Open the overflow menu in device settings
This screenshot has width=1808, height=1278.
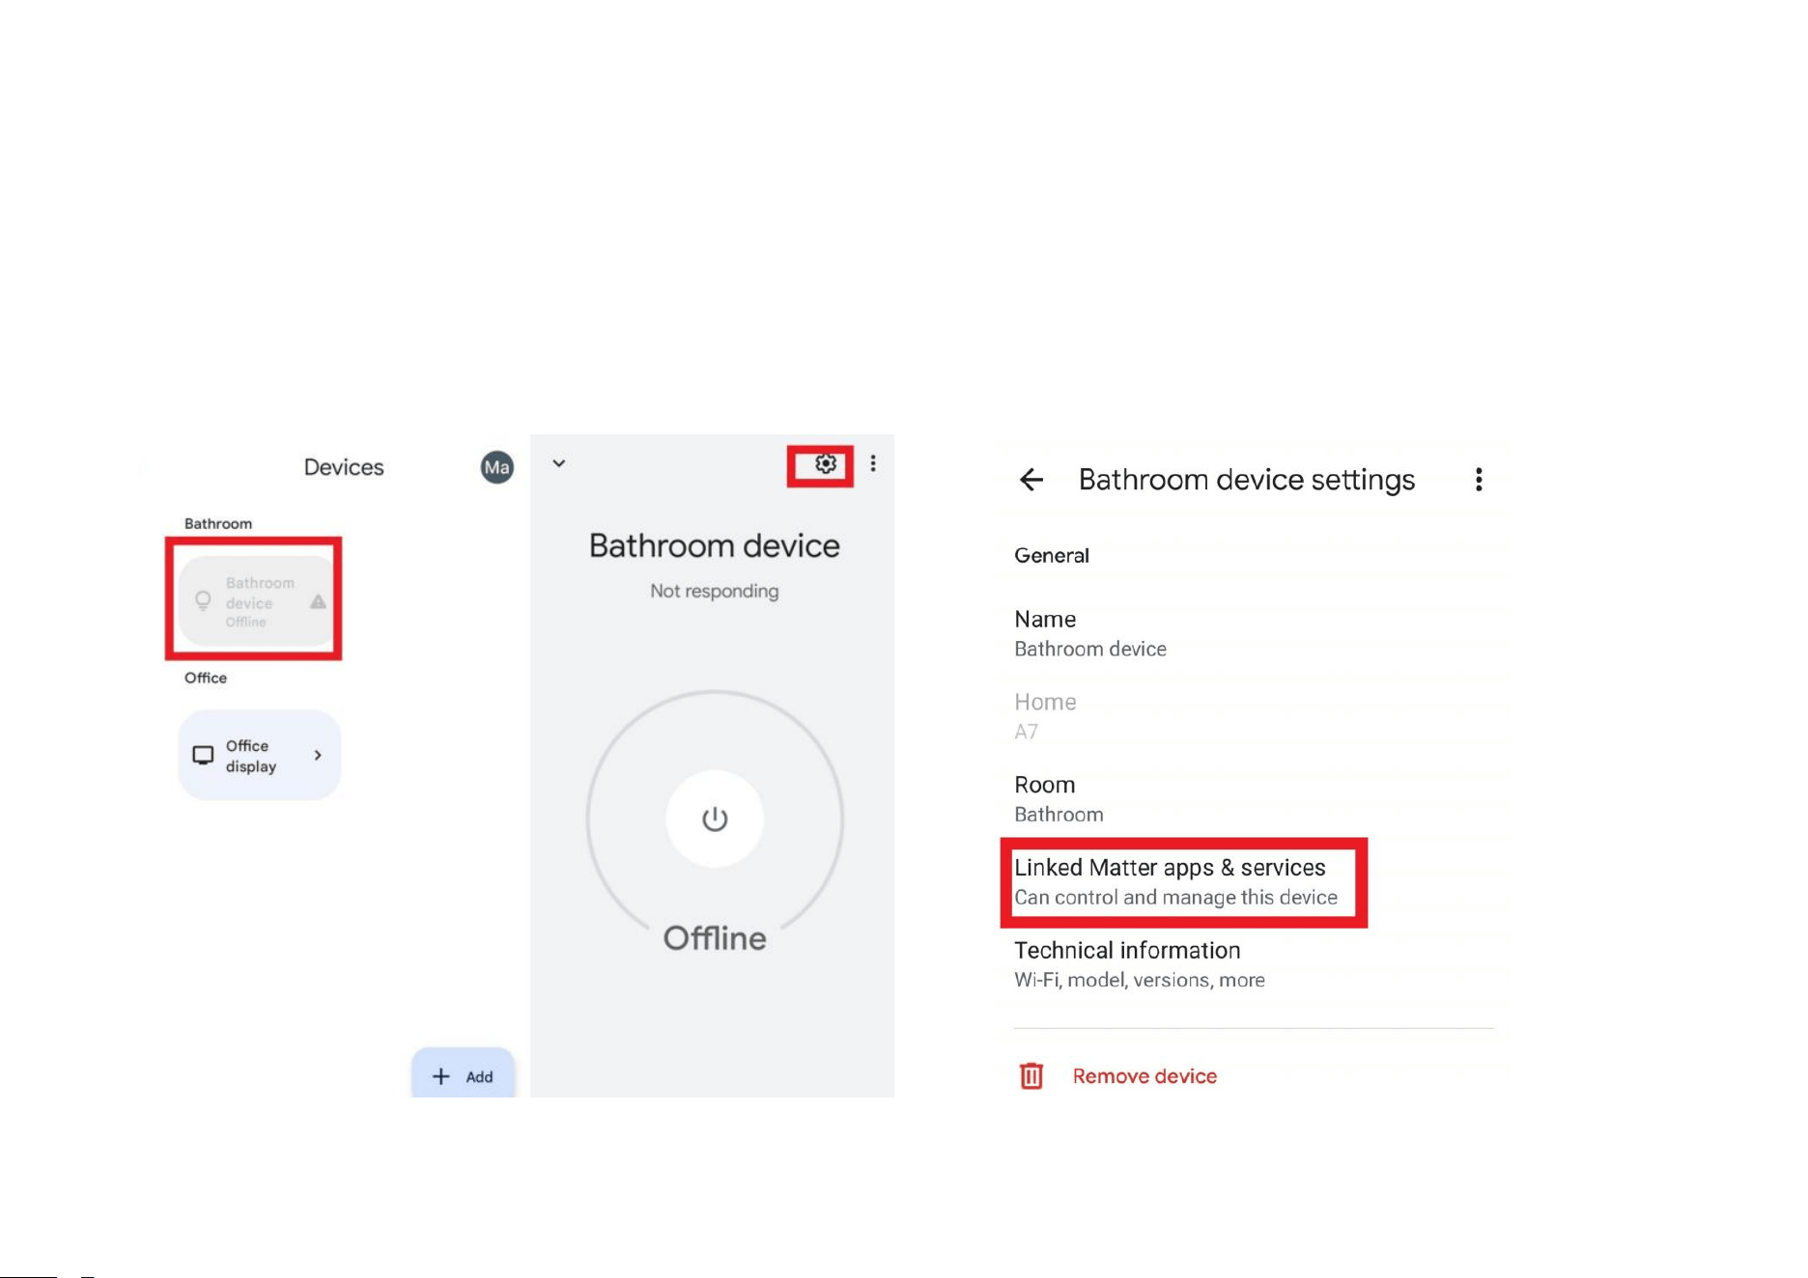click(x=1479, y=480)
